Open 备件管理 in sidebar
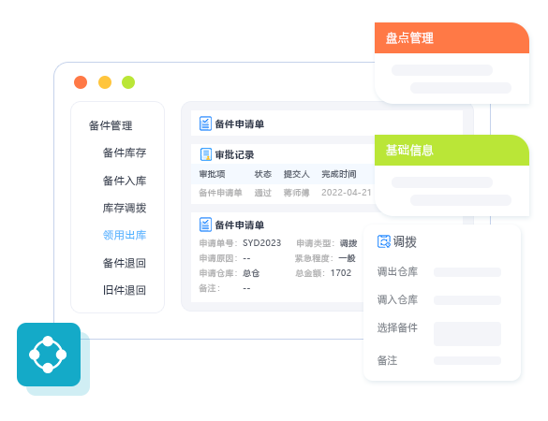Image resolution: width=548 pixels, height=421 pixels. 111,125
